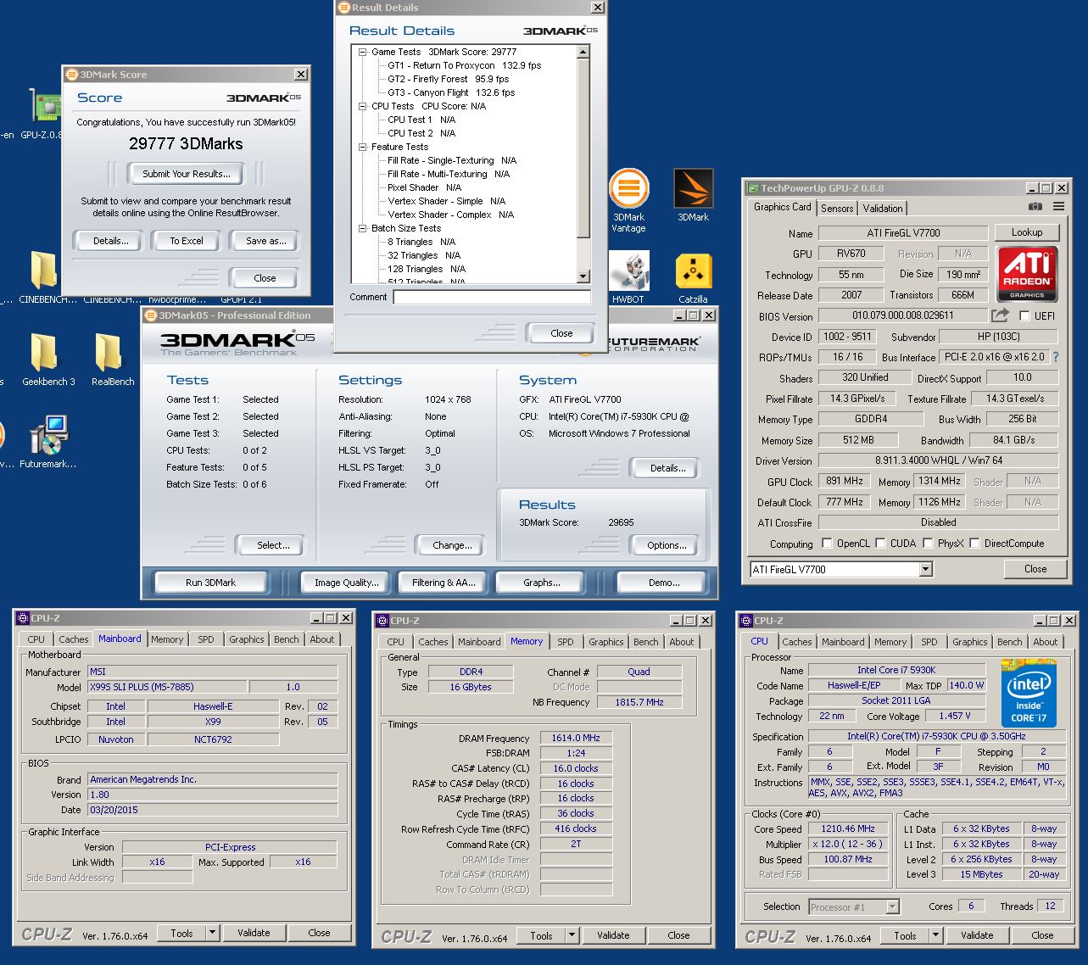Click the To Excel button
The height and width of the screenshot is (965, 1088).
tap(187, 241)
